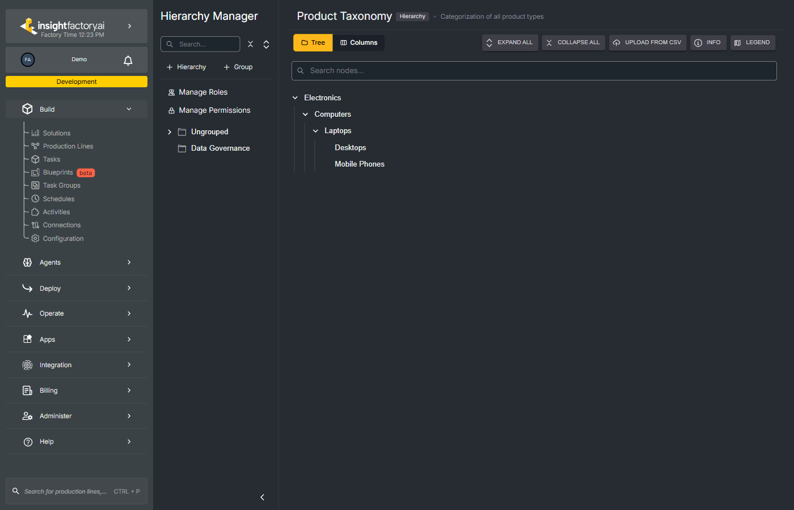Click the Expand All button
Screen dimensions: 794x510
tap(509, 42)
